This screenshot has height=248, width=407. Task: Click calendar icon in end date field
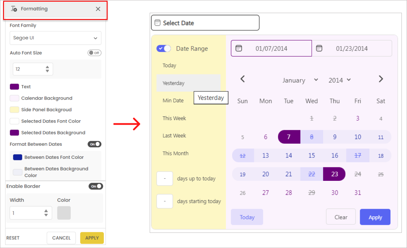(x=319, y=49)
